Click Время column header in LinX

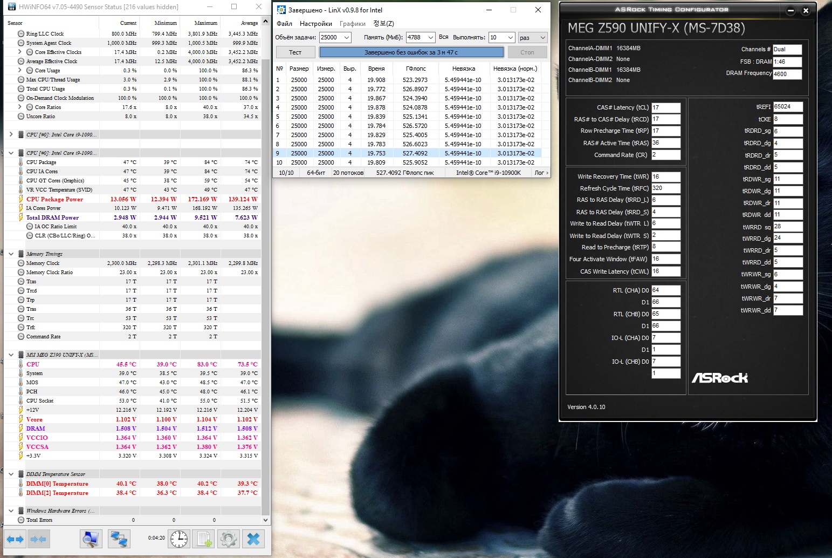tap(376, 69)
